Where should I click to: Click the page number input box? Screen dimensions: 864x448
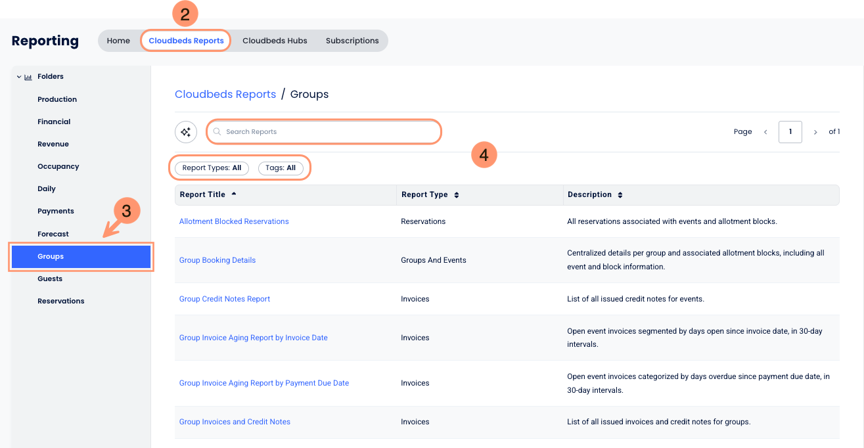[x=790, y=132]
